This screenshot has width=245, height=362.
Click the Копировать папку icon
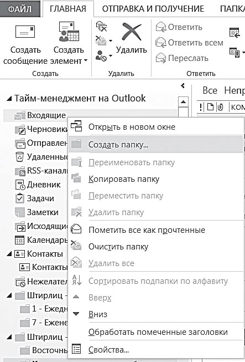pos(76,178)
